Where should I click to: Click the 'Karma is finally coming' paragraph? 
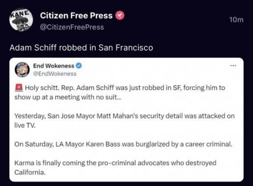pos(115,167)
